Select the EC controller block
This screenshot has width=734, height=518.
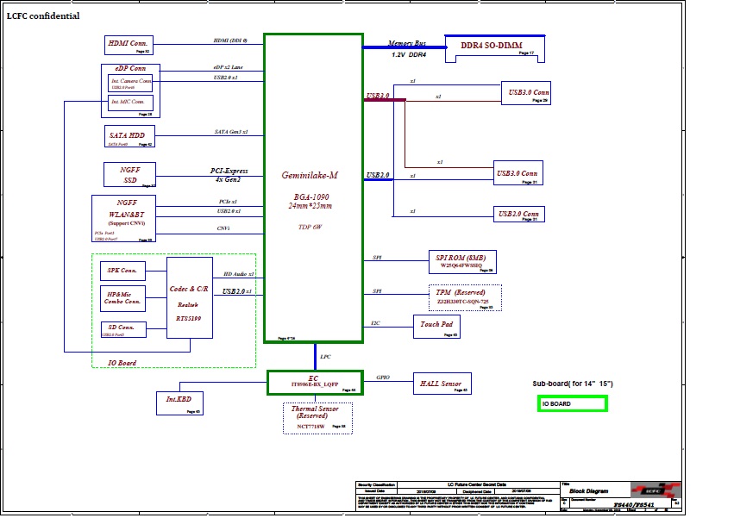click(x=315, y=383)
